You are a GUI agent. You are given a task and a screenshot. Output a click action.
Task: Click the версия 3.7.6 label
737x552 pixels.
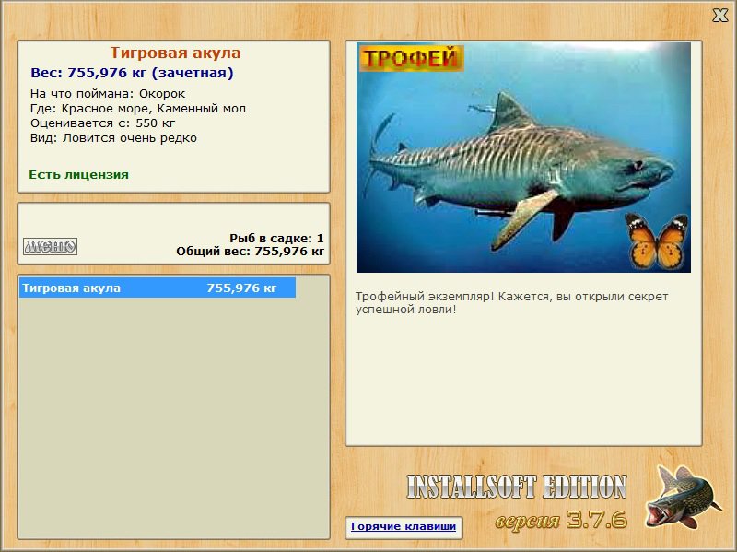coord(561,520)
